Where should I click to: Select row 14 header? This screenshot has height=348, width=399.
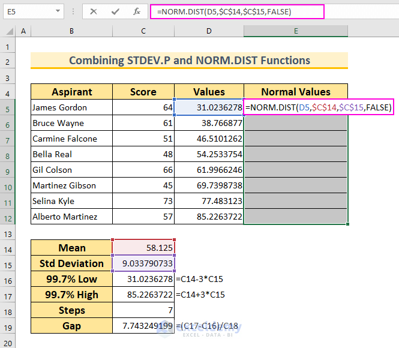tap(9, 248)
